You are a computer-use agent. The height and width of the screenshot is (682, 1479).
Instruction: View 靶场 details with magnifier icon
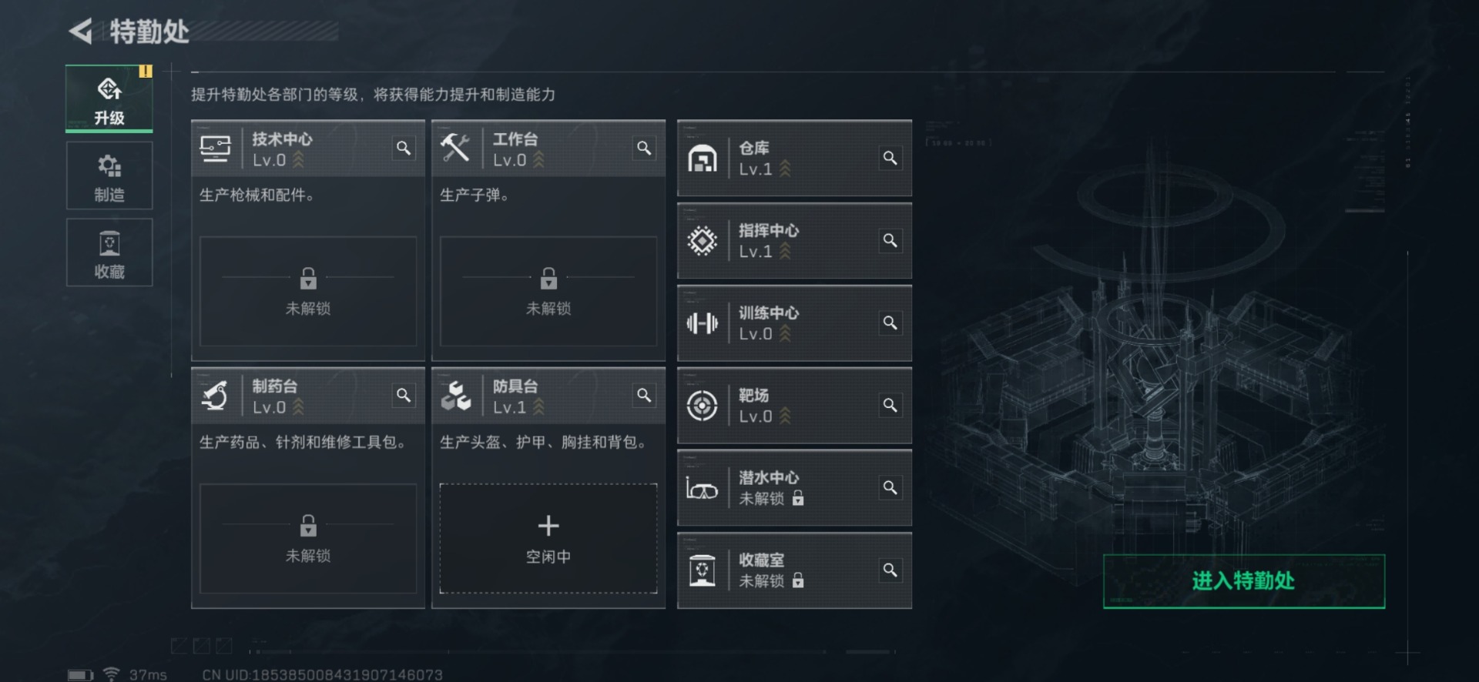coord(890,405)
